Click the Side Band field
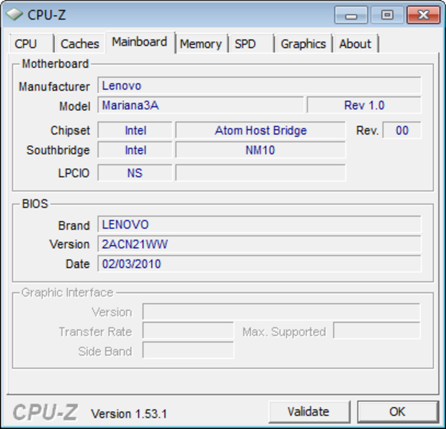The image size is (446, 429). point(188,350)
